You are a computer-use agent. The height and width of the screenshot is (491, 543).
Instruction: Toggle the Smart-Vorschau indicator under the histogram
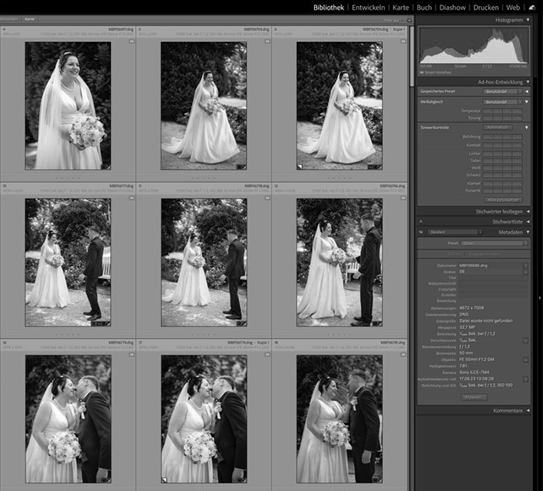[423, 72]
